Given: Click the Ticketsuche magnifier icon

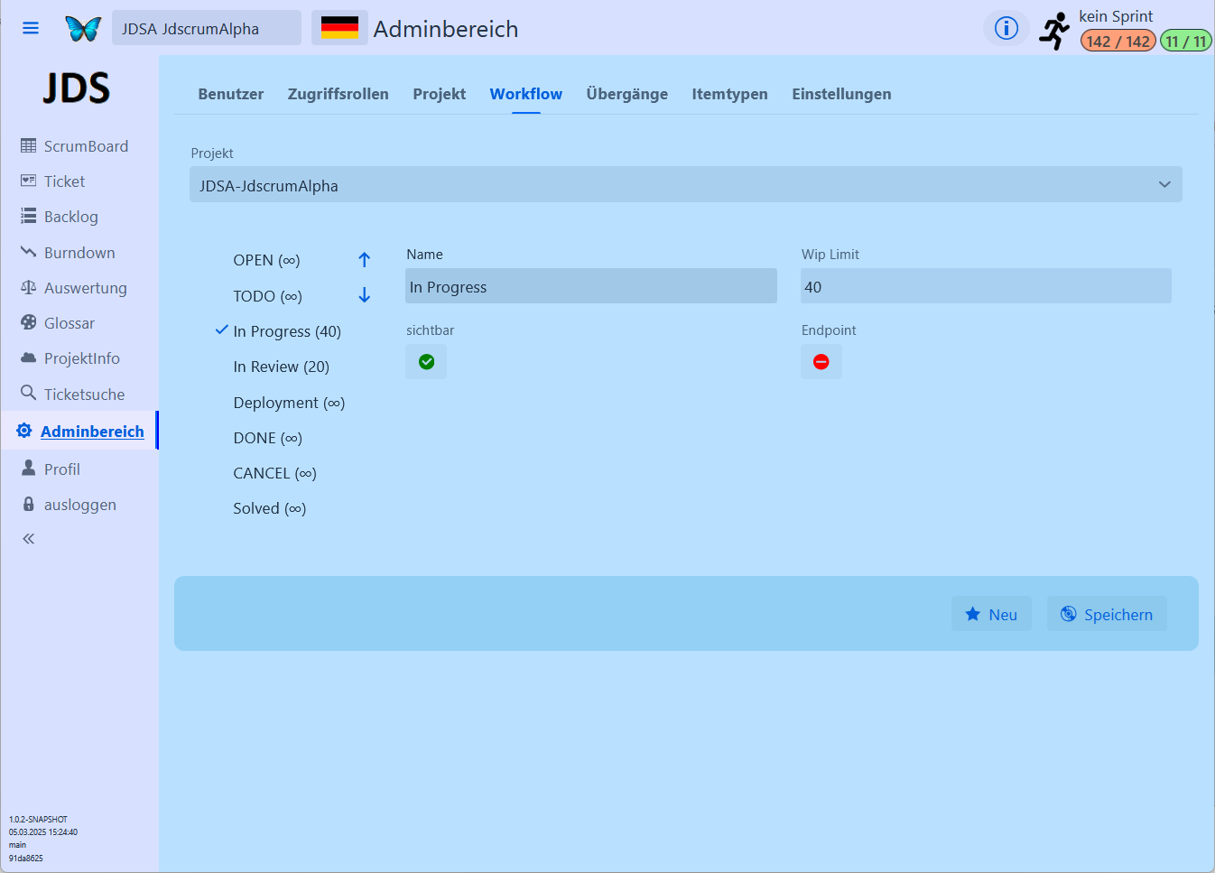Looking at the screenshot, I should point(29,393).
